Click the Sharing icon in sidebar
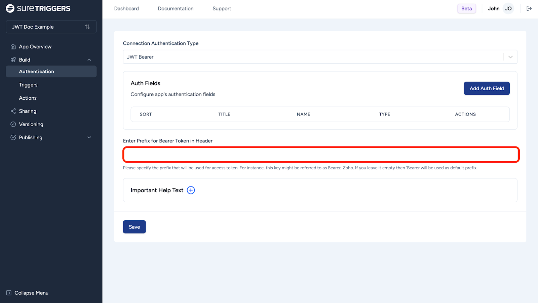This screenshot has width=538, height=303. [x=13, y=111]
